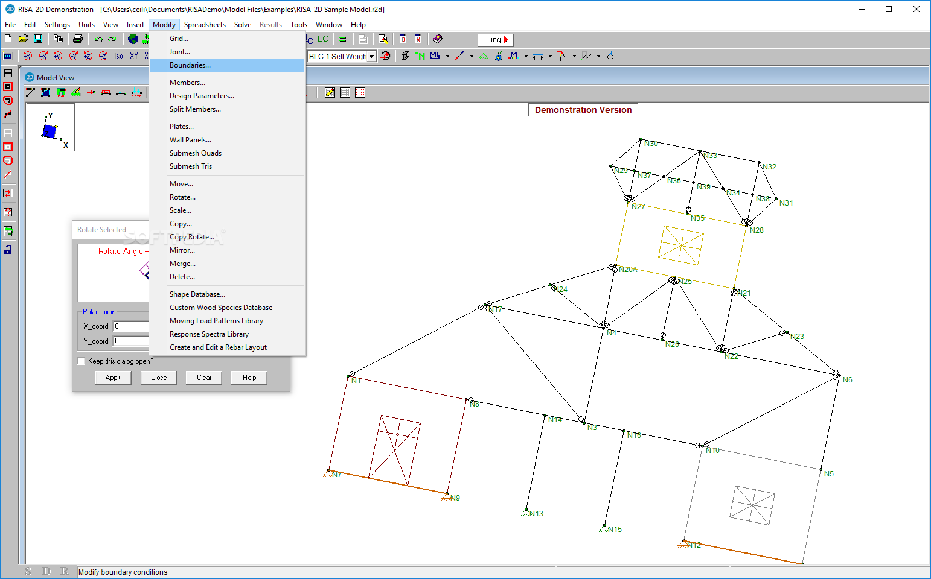Screen dimensions: 931x579
Task: Click the draw plates icon in Model View
Action: tap(45, 92)
